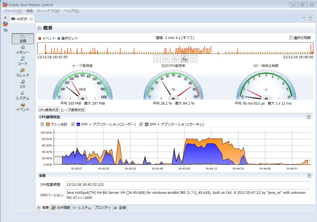317x222 pixels.
Task: Disable JVM + アプリケーション(ユーザー) series
Action: tap(73, 124)
